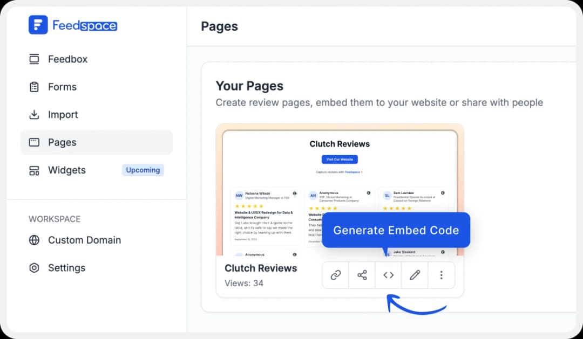
Task: Select the Feedbox sidebar icon
Action: (33, 59)
